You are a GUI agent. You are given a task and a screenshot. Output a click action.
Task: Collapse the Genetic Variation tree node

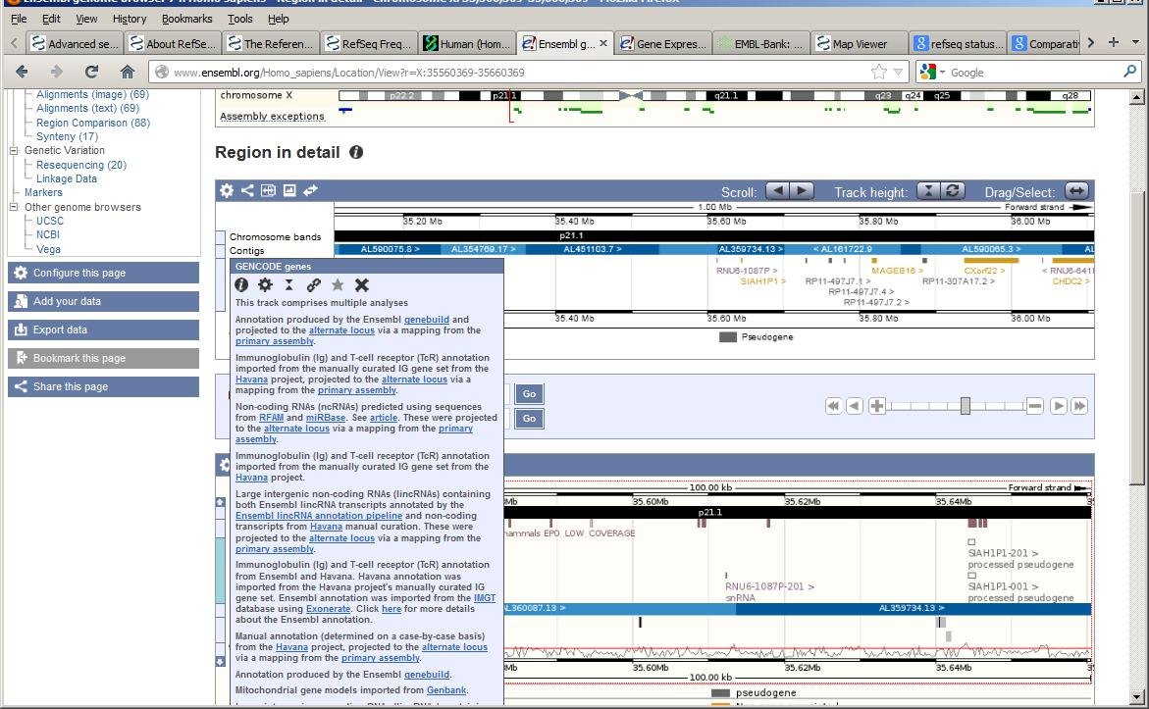pyautogui.click(x=13, y=150)
